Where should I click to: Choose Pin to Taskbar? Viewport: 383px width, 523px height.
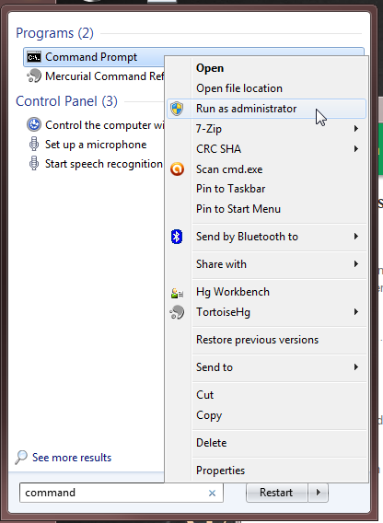point(230,189)
